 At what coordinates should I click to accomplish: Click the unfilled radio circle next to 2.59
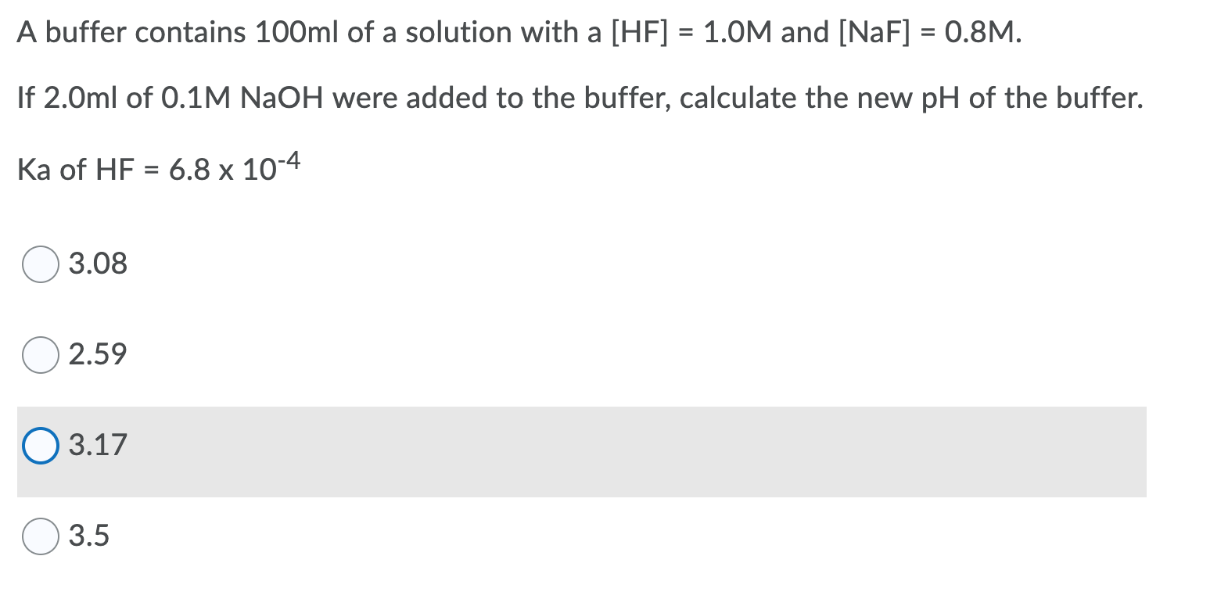40,356
